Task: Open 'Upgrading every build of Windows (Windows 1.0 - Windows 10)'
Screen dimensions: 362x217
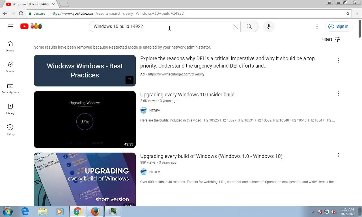Action: click(x=211, y=156)
